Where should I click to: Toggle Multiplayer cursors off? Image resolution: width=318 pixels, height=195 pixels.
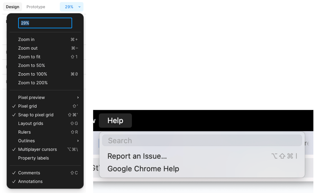click(x=37, y=149)
